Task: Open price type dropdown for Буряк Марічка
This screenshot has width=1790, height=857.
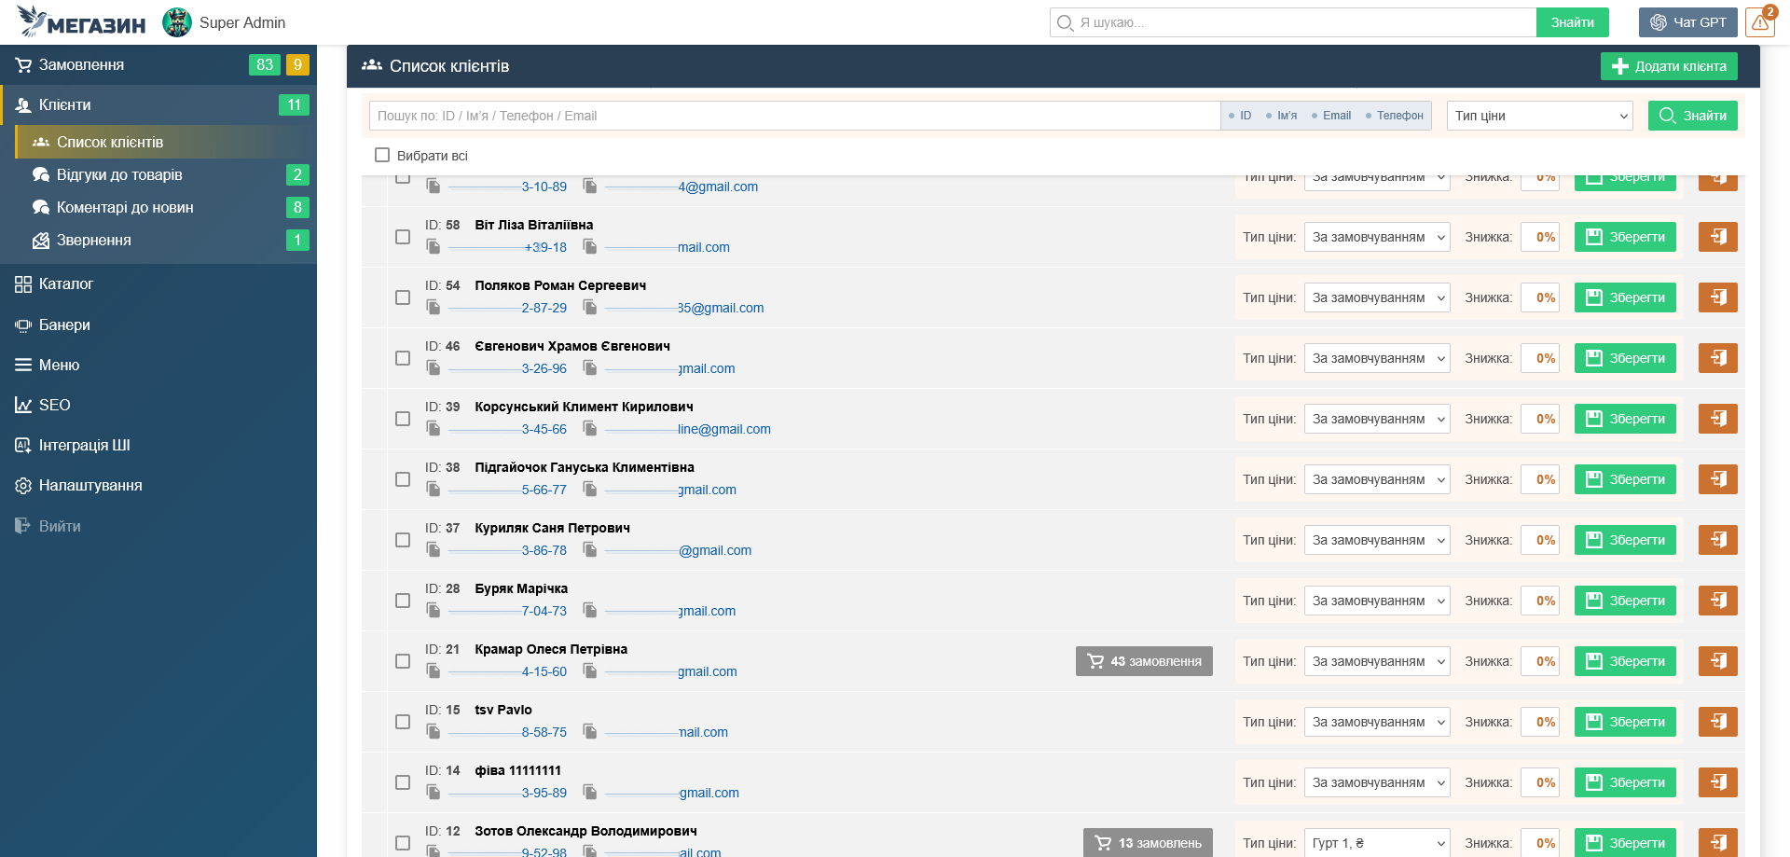Action: pyautogui.click(x=1377, y=601)
